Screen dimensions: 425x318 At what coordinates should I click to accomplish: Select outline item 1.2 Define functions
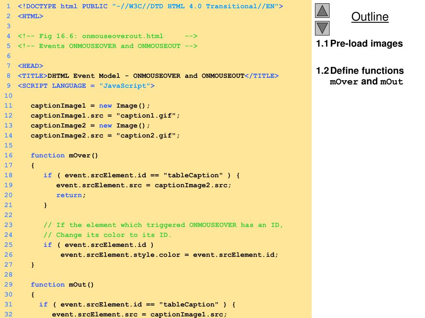[360, 70]
